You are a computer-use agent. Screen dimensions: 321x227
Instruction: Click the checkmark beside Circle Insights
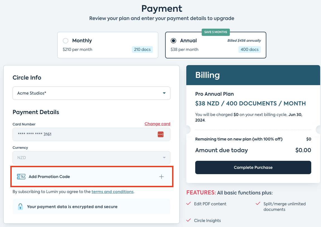click(x=188, y=220)
